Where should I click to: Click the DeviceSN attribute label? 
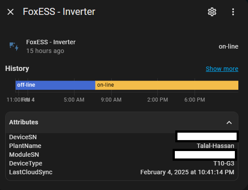point(23,137)
